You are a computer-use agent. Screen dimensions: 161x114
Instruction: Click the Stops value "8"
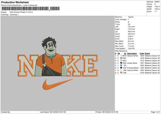coord(129,22)
